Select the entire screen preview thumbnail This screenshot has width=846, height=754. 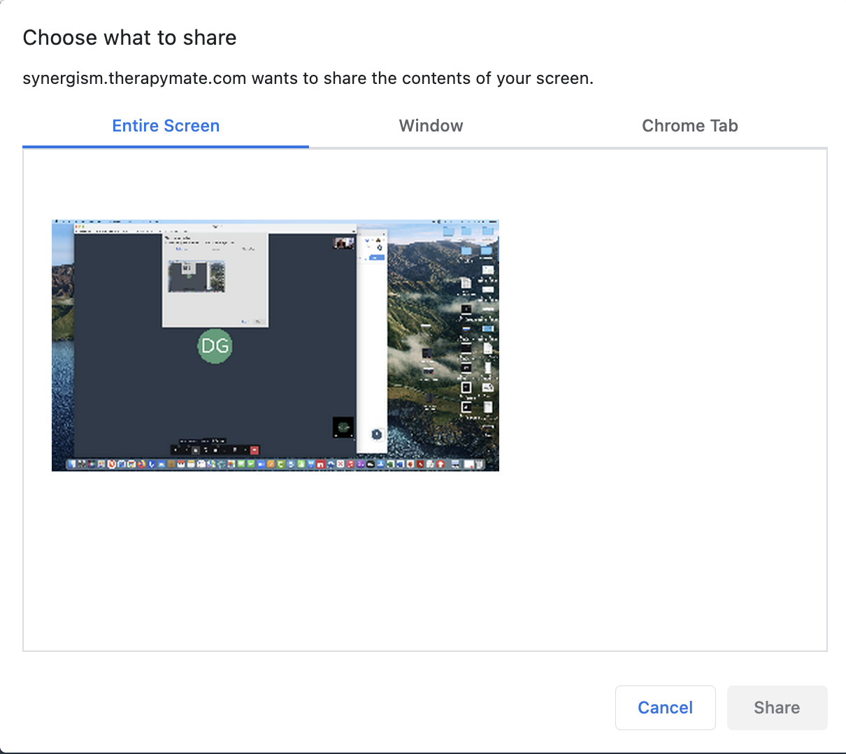(275, 346)
